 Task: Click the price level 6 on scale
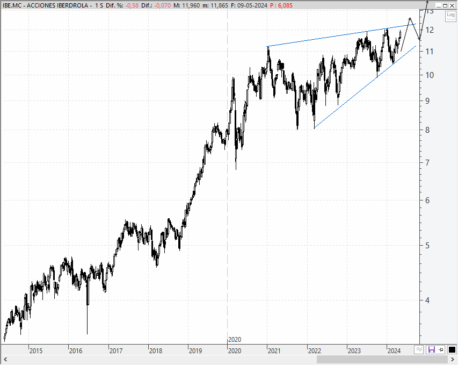click(427, 201)
